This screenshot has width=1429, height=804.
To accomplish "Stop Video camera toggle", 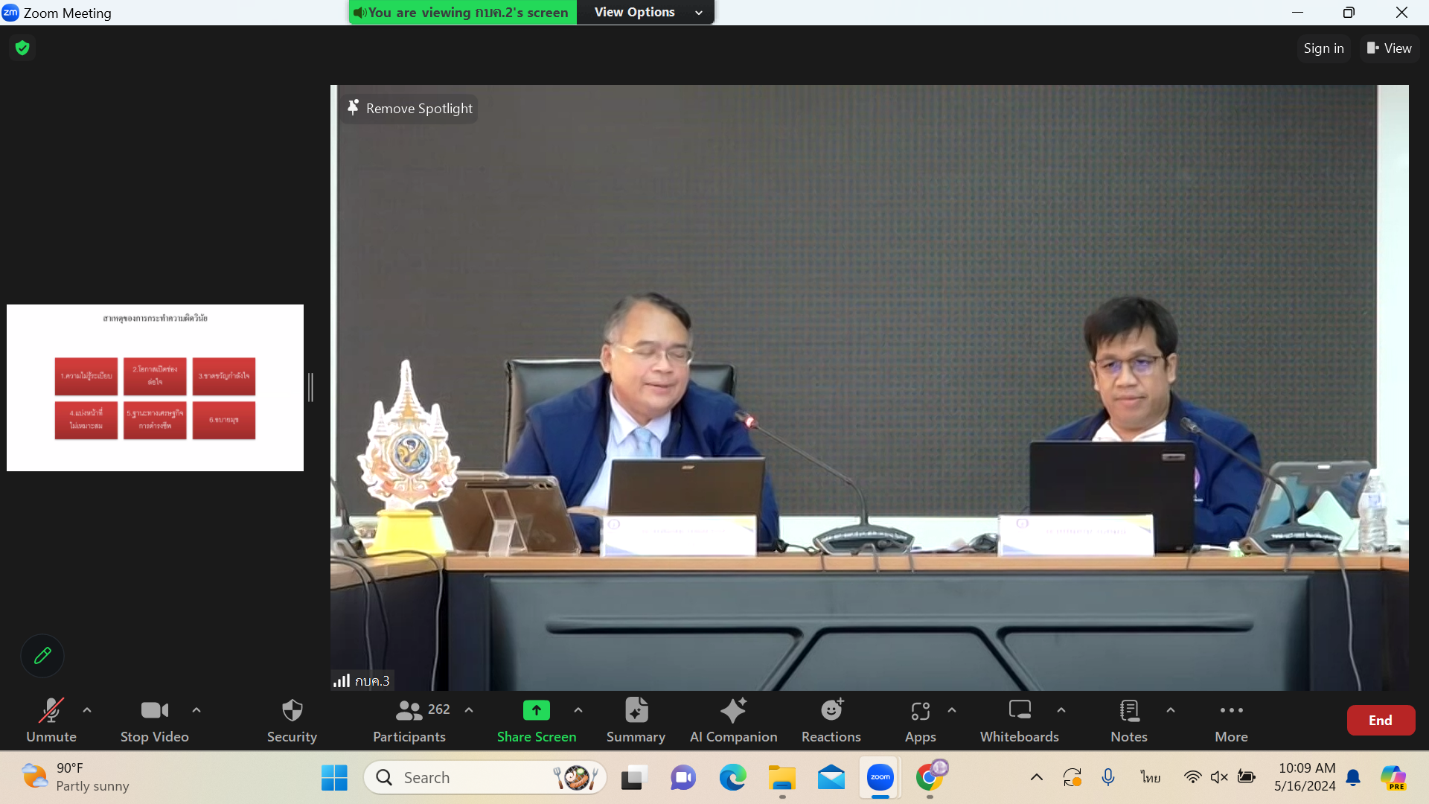I will pos(154,711).
